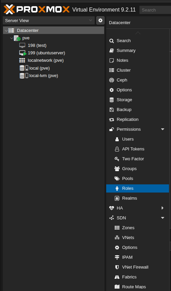Select the pve node
The height and width of the screenshot is (291, 171).
click(x=26, y=38)
